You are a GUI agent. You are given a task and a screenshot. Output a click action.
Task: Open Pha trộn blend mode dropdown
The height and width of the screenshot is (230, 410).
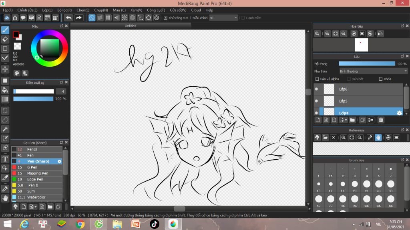(x=374, y=71)
